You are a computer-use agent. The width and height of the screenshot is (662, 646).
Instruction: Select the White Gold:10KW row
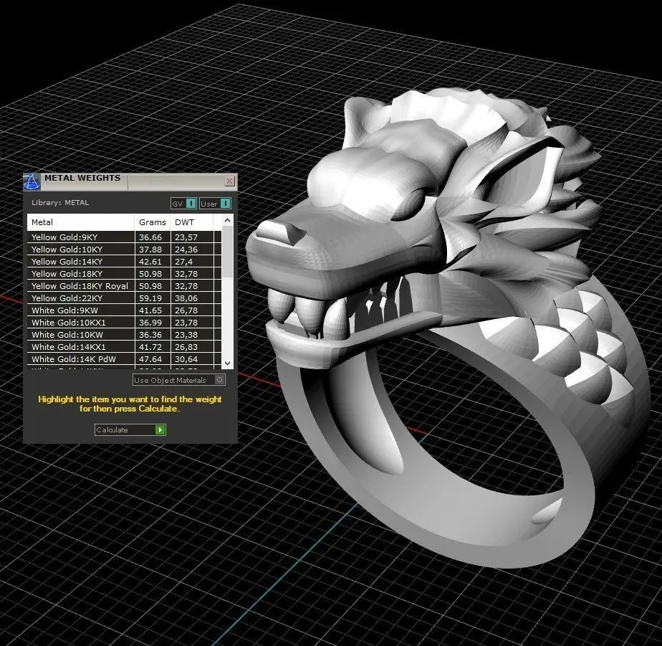pos(124,335)
